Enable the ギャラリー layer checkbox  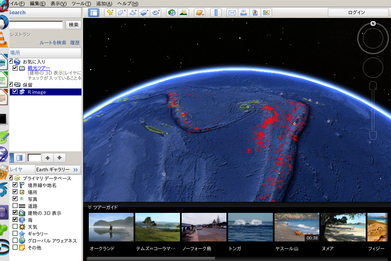pyautogui.click(x=15, y=233)
